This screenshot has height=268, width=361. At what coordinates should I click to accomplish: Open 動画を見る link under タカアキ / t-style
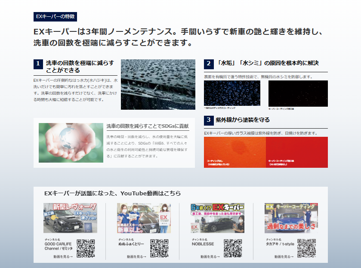pyautogui.click(x=284, y=257)
